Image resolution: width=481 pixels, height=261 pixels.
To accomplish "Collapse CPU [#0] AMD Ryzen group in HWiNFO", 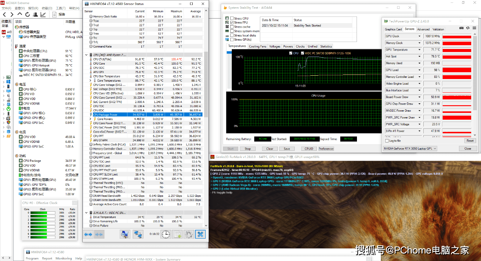I will tap(86, 55).
